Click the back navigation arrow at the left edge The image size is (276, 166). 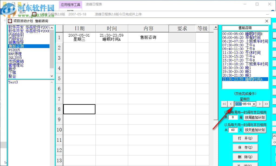tap(5, 20)
